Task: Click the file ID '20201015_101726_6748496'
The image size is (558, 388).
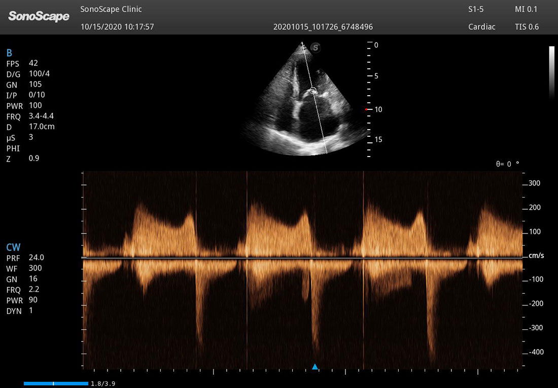Action: (x=323, y=27)
